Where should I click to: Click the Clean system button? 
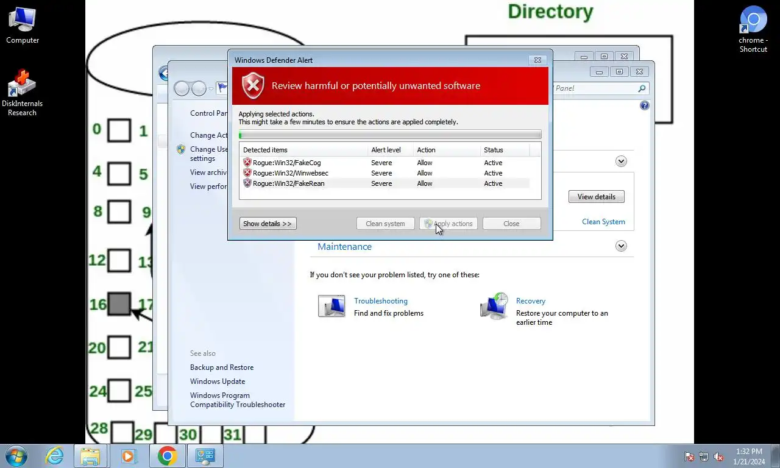[385, 224]
